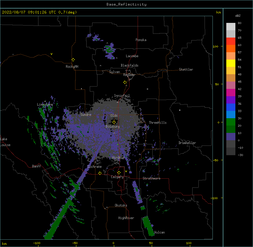253x247 pixels.
Task: Click the km unit label at the bottom left
Action: tap(4, 243)
